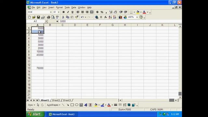Image resolution: width=208 pixels, height=117 pixels.
Task: Click AutoSum sigma icon
Action: pyautogui.click(x=101, y=17)
